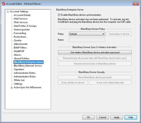Viewport: 141px width, 123px height.
Task: Select BlackBerry Internet Service tree item
Action: pyautogui.click(x=28, y=66)
